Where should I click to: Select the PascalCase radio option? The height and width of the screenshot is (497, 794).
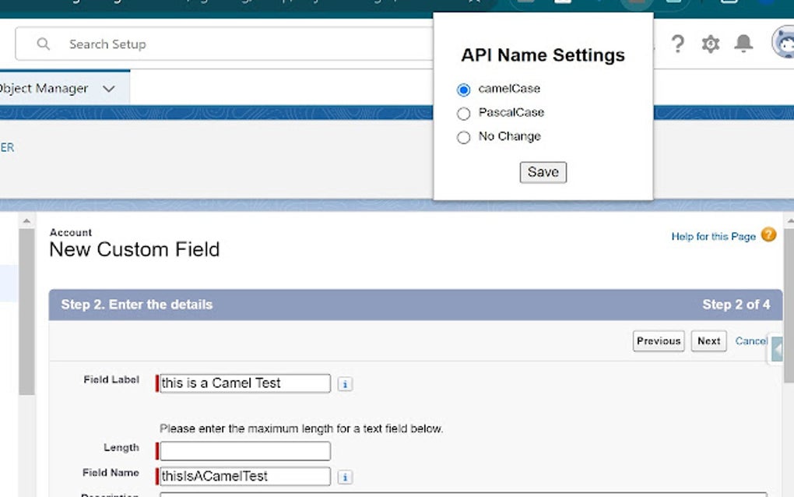click(x=464, y=114)
